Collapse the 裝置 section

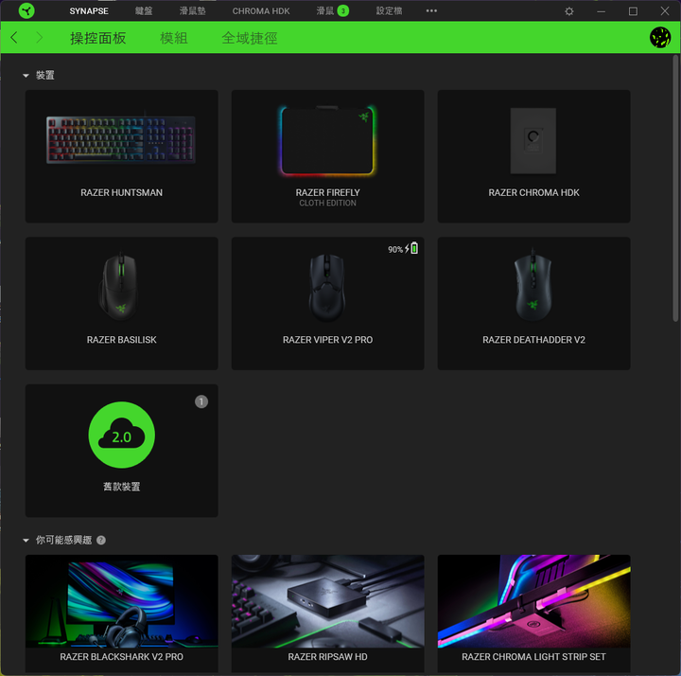pyautogui.click(x=26, y=76)
